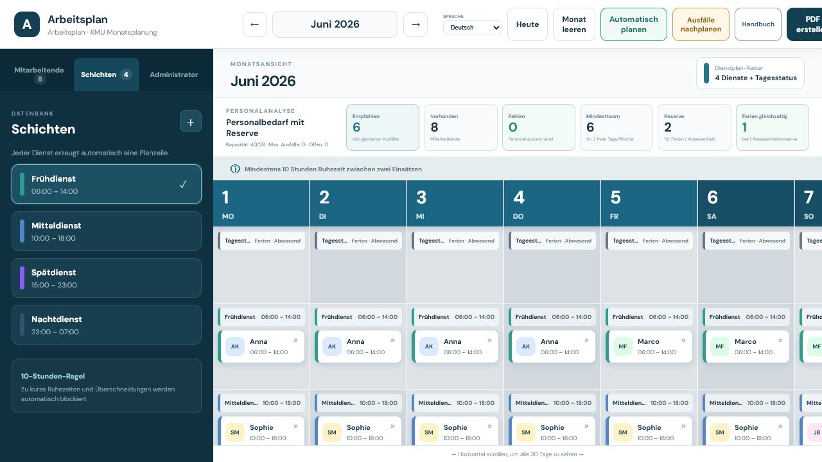Switch to the Administrator tab
This screenshot has height=462, width=822.
174,74
